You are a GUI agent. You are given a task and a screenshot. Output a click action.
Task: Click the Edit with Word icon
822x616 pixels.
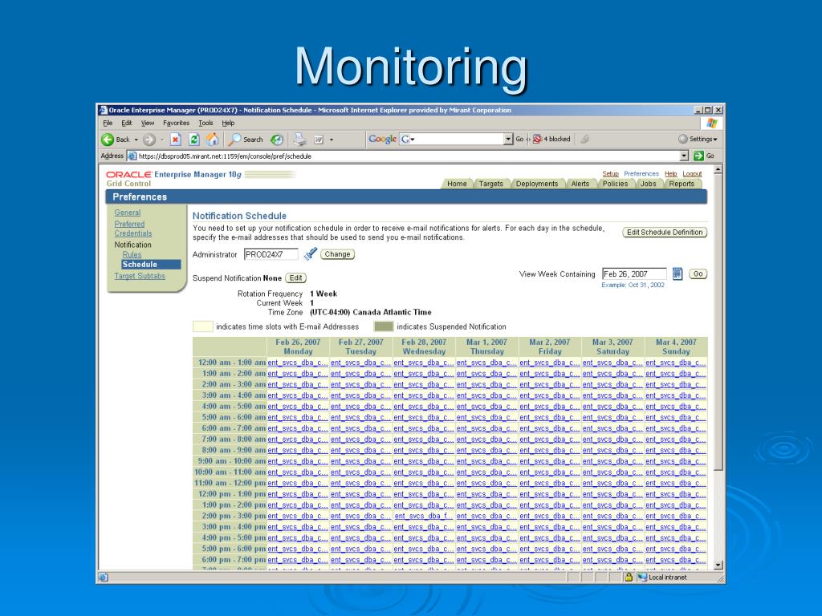click(x=318, y=140)
